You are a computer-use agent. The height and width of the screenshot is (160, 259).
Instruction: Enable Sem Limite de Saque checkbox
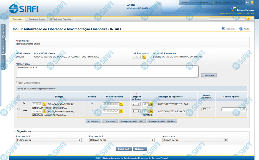point(17,82)
